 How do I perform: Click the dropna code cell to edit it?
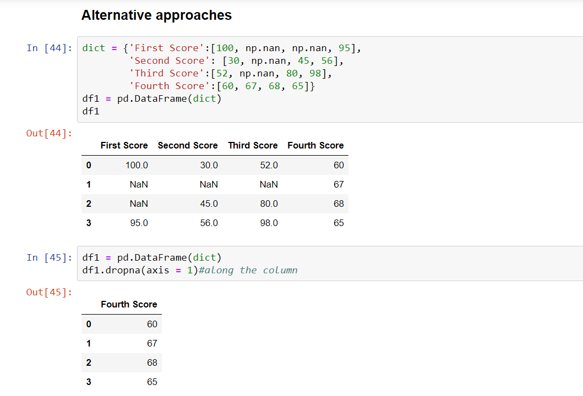[x=165, y=263]
